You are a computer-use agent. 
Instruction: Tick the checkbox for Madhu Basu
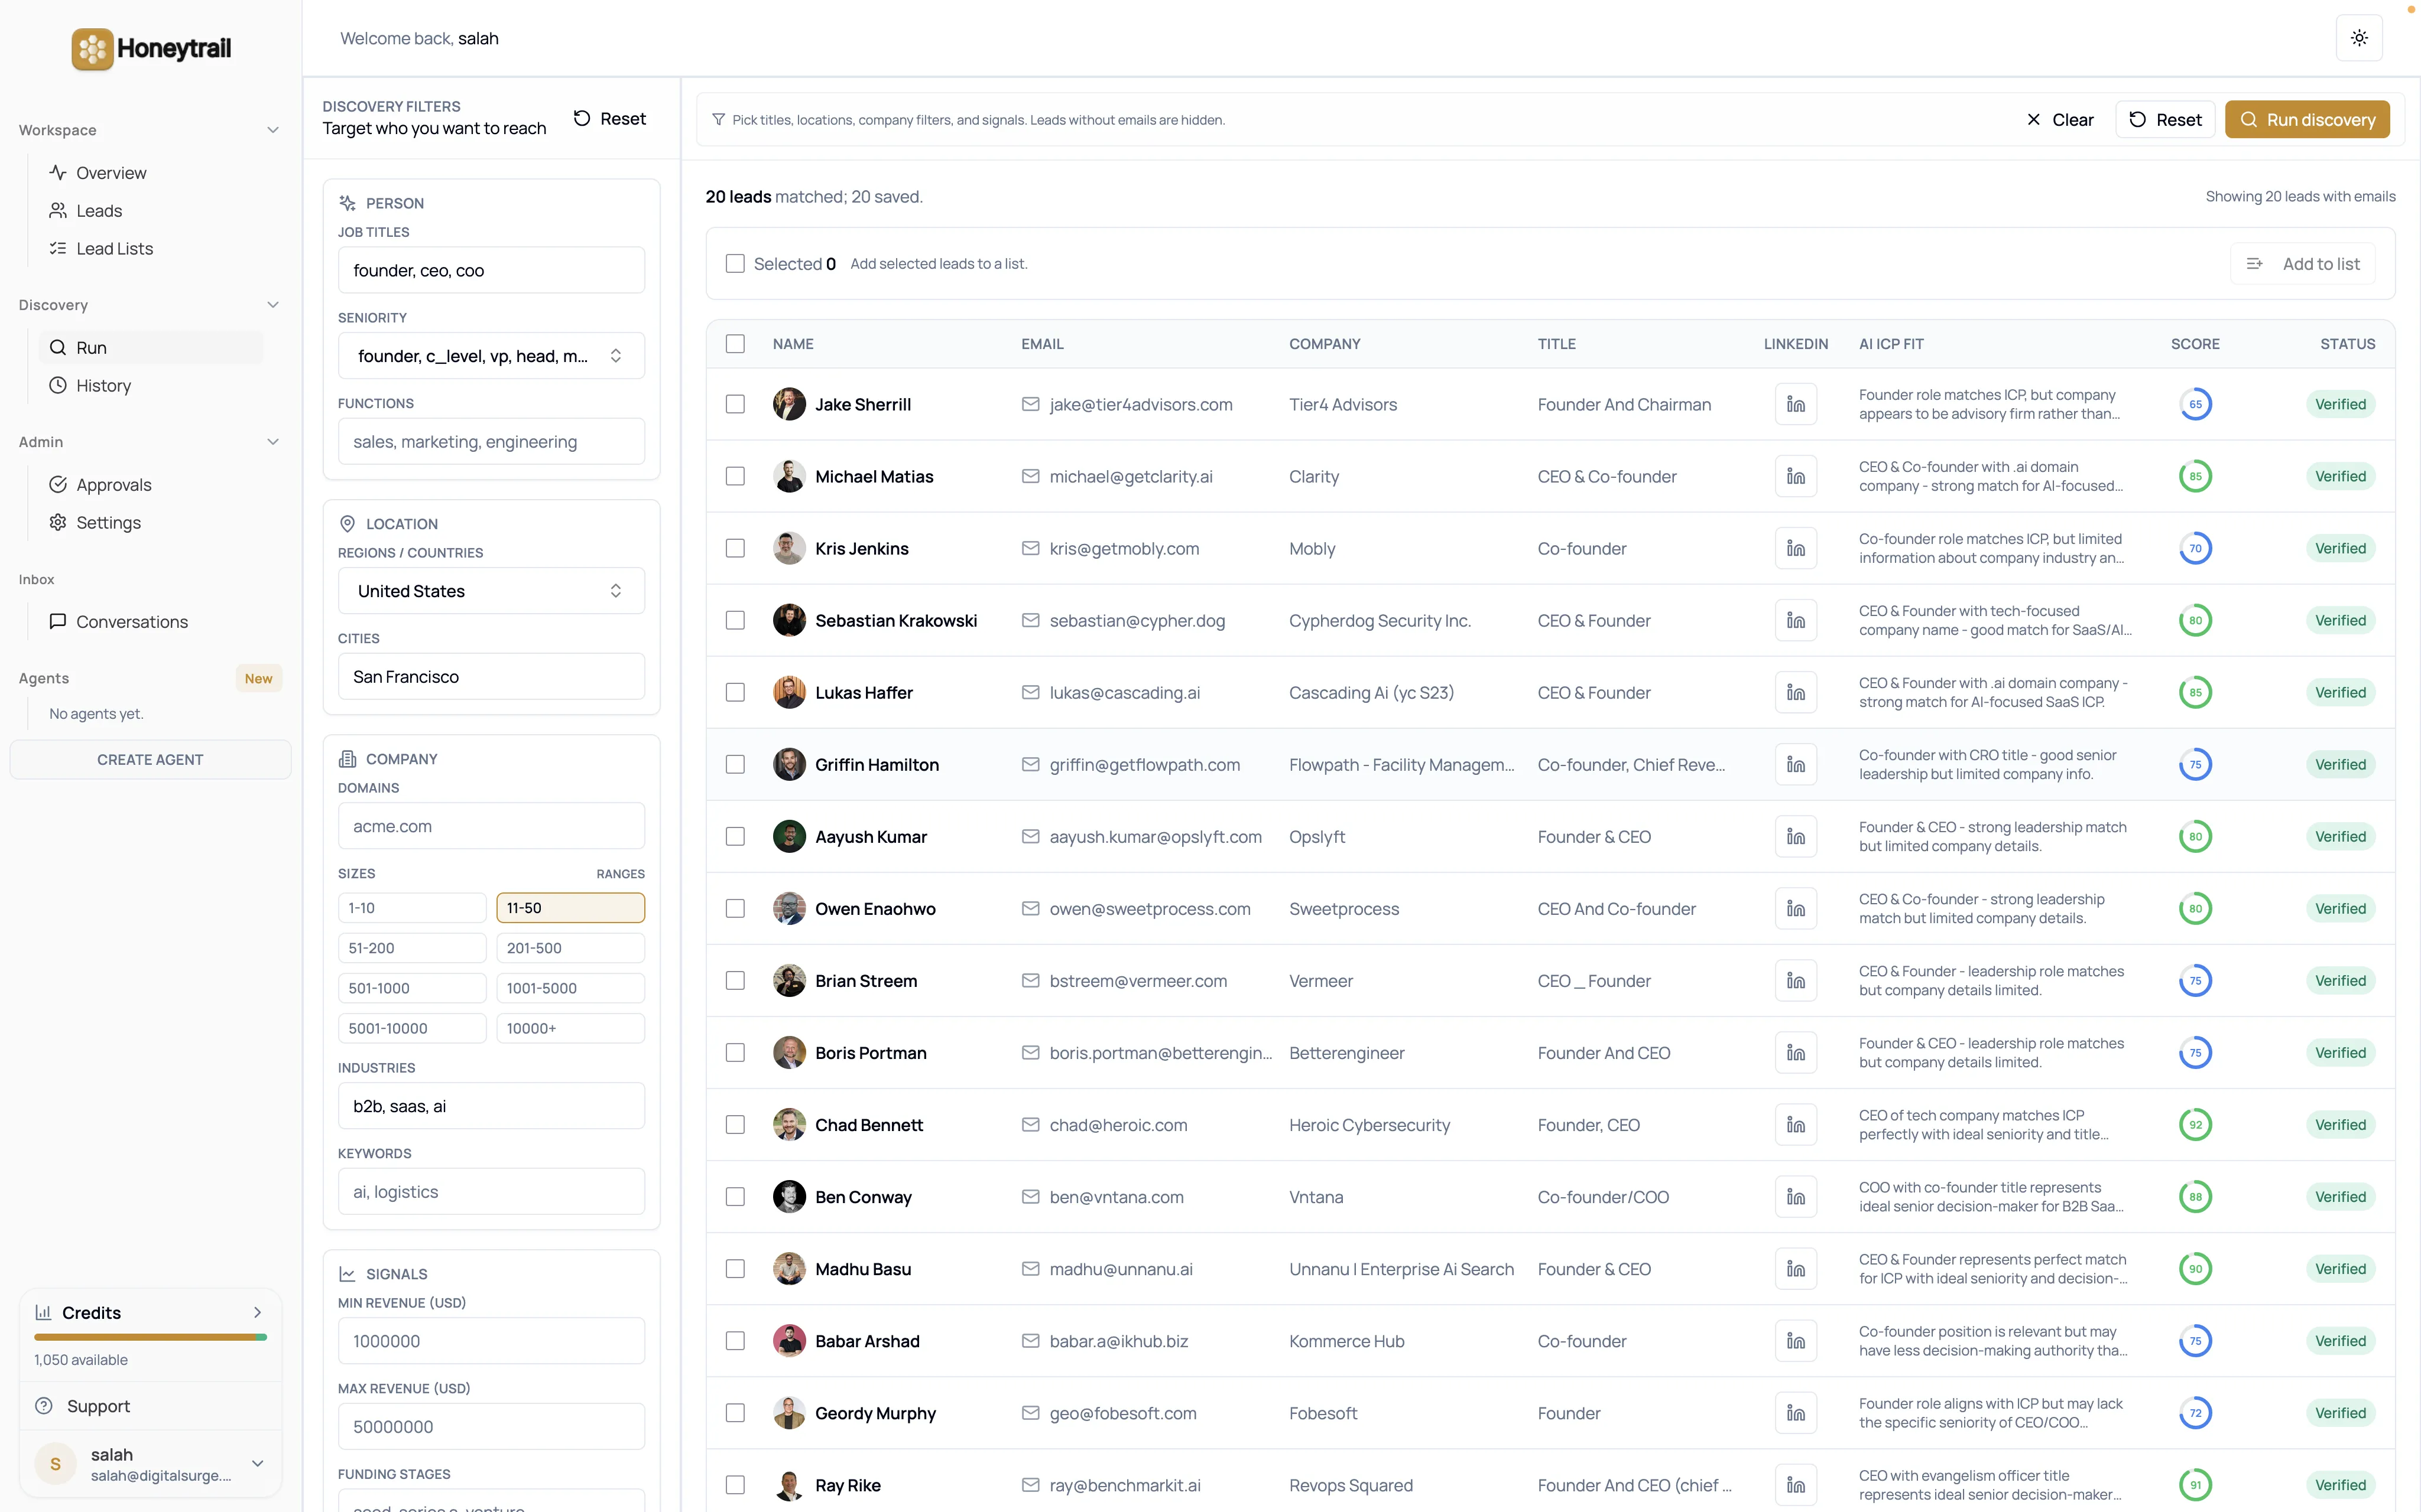[x=735, y=1269]
